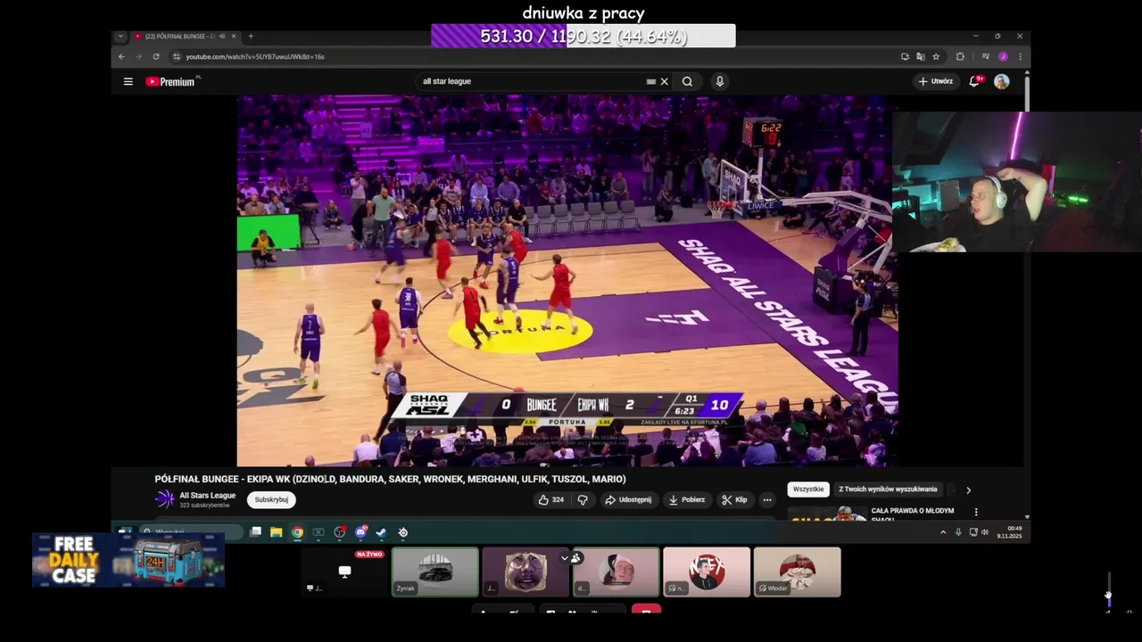Screen dimensions: 1142x642
Task: Select 'Z Twoich wyników wyszukiwania' chip
Action: pos(887,489)
